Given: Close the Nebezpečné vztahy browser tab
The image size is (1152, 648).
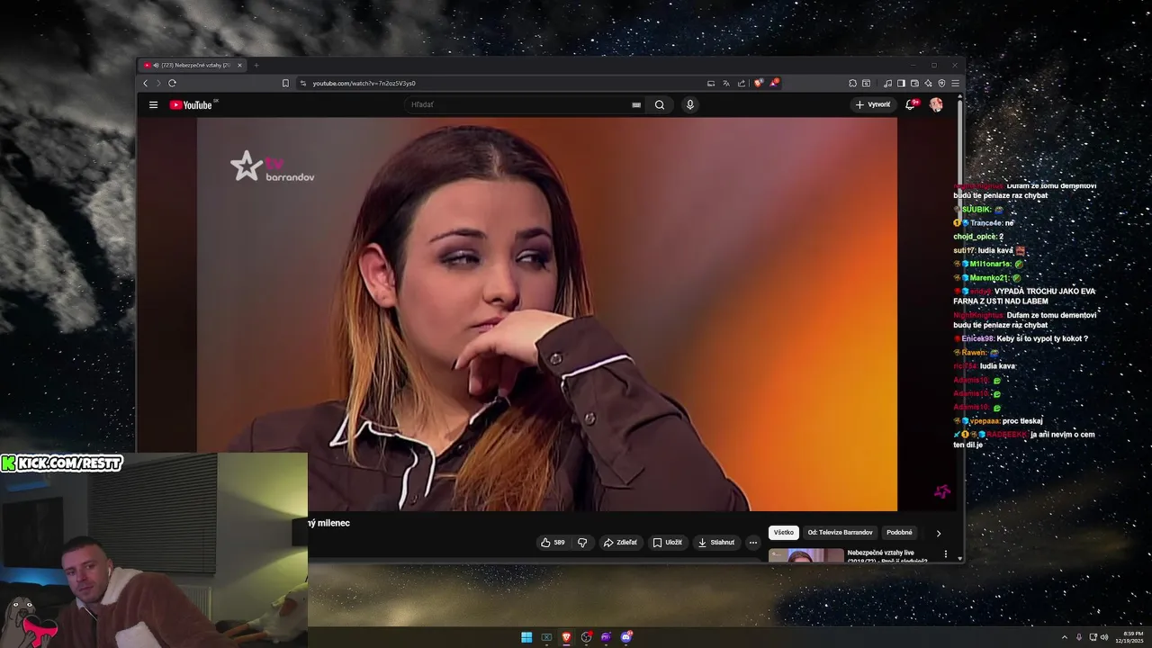Looking at the screenshot, I should 239,65.
